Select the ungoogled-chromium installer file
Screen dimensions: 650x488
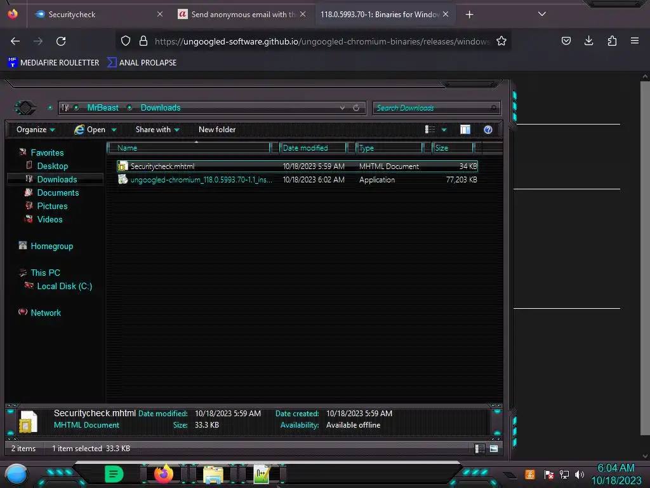[297, 180]
